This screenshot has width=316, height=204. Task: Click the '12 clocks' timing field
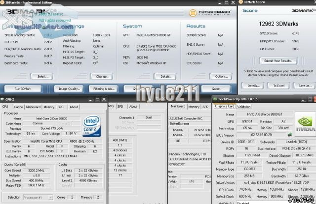[120, 170]
